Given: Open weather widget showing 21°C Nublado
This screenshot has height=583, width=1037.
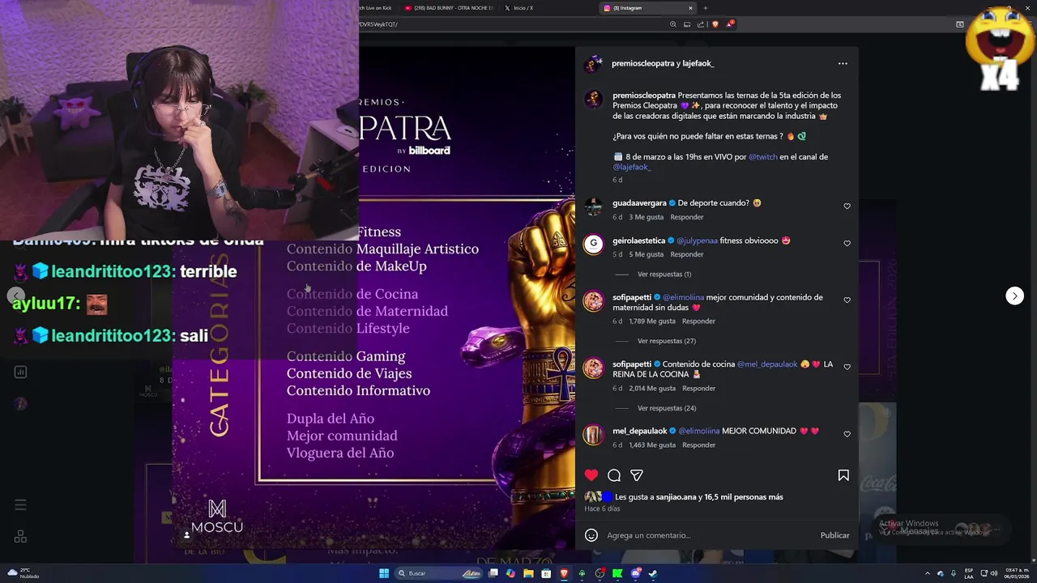Looking at the screenshot, I should [22, 573].
